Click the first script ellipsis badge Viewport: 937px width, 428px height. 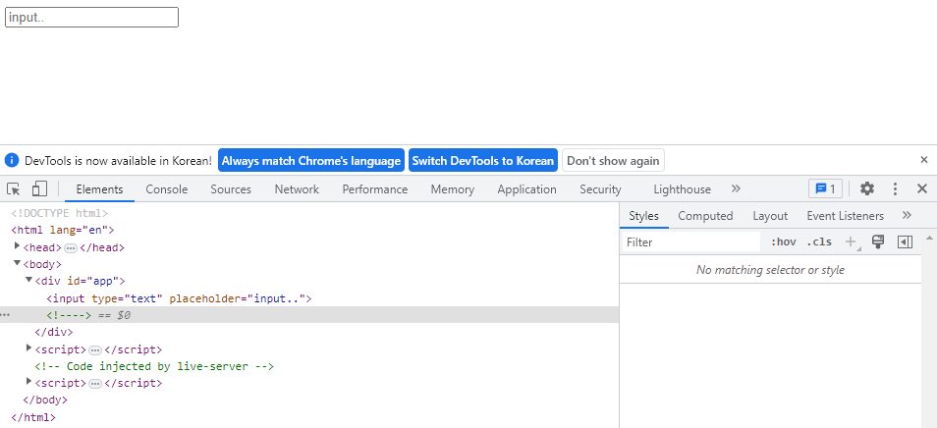(95, 349)
